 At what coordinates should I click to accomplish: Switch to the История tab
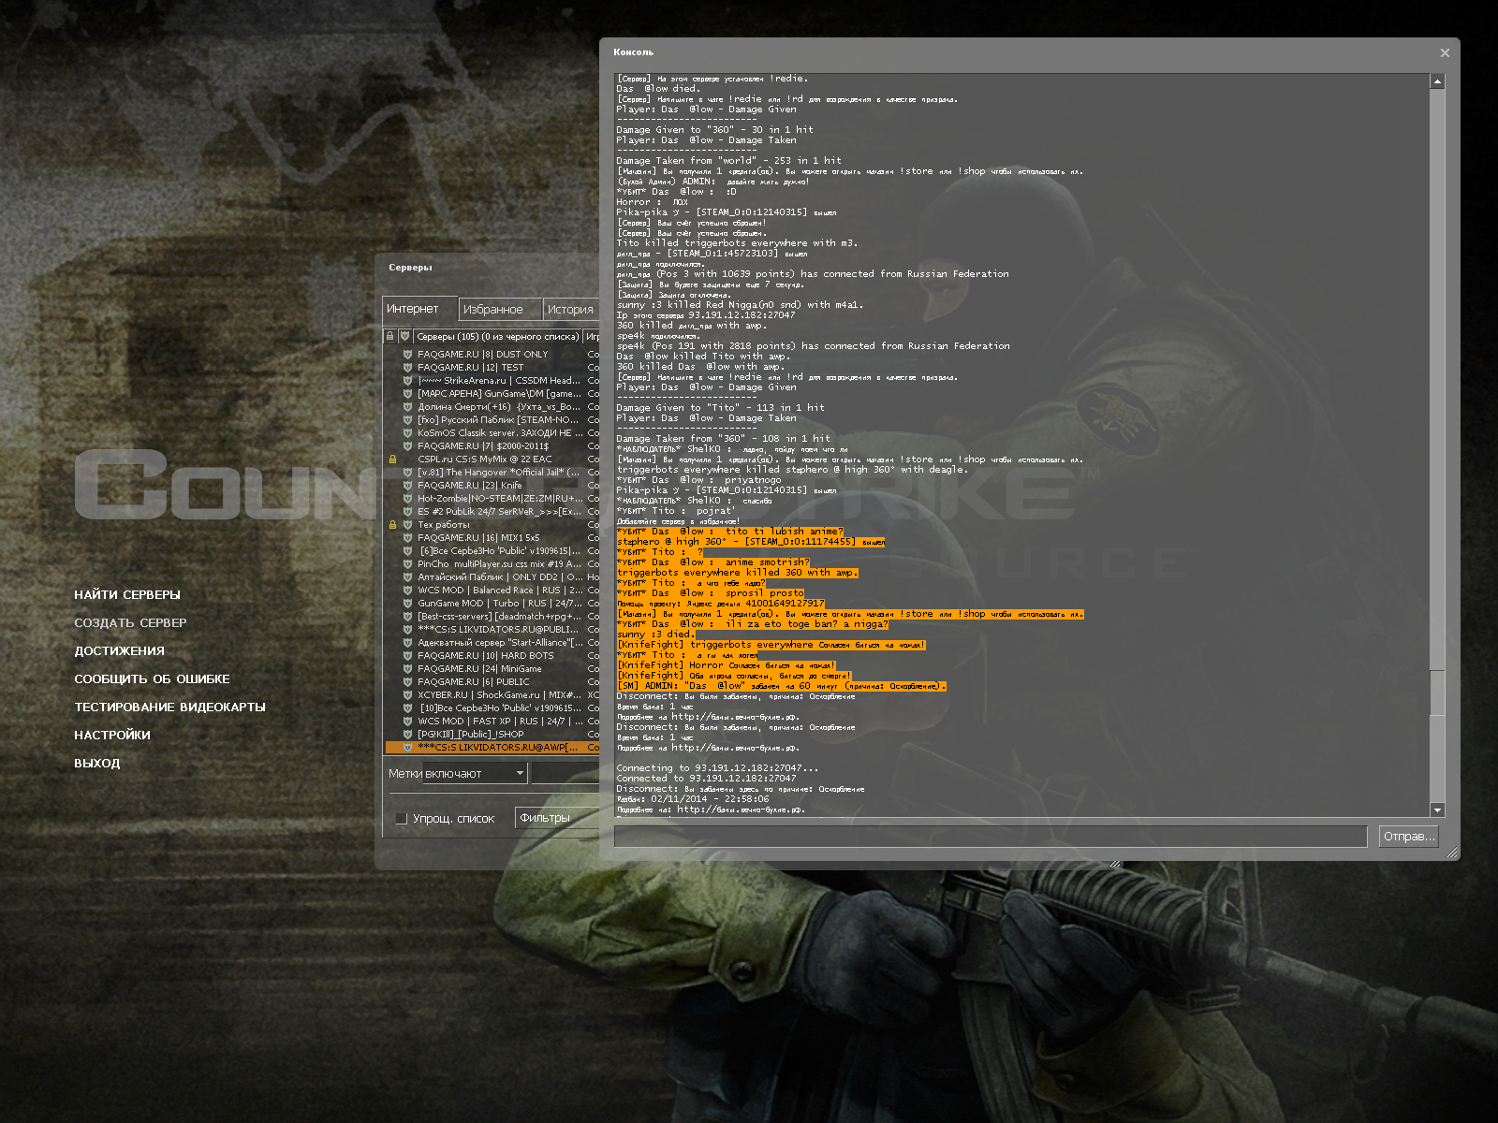(x=570, y=310)
